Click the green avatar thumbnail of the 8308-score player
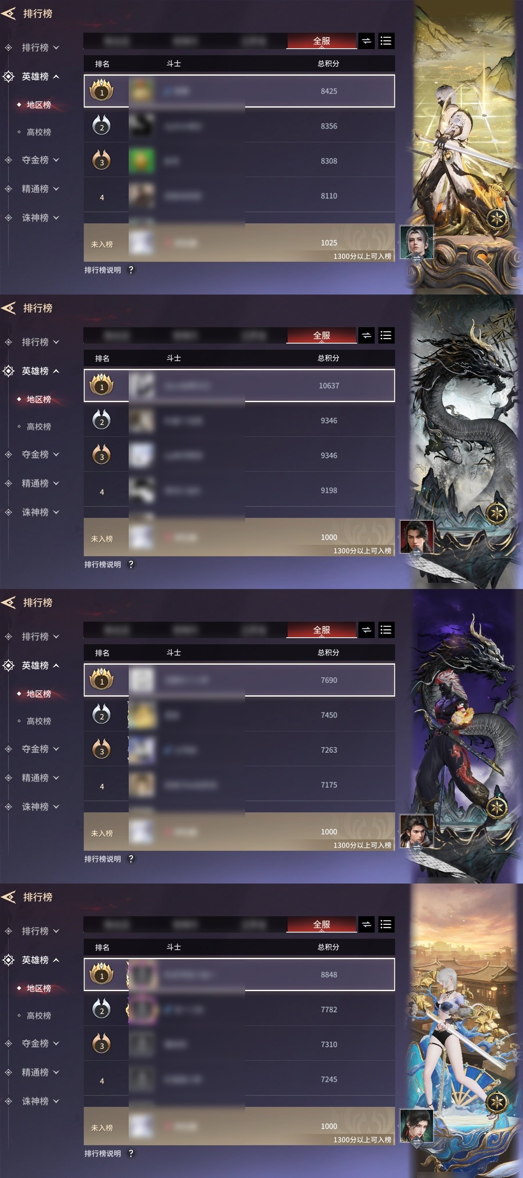 (x=142, y=161)
